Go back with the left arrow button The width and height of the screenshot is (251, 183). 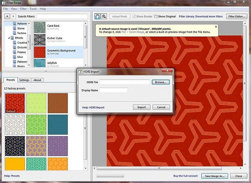[7, 16]
